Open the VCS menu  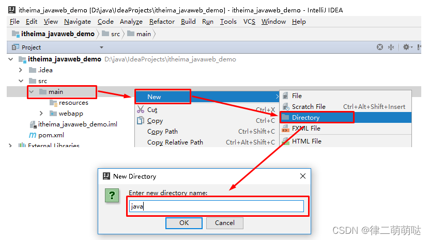pos(249,22)
